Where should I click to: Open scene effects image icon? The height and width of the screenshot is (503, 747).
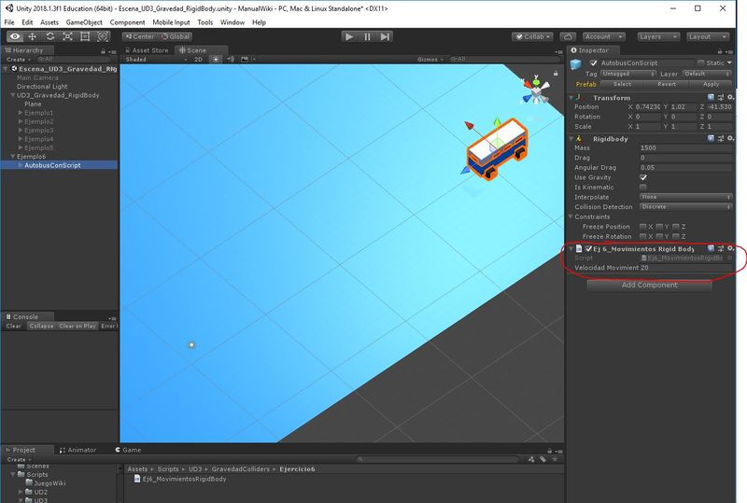[x=245, y=59]
